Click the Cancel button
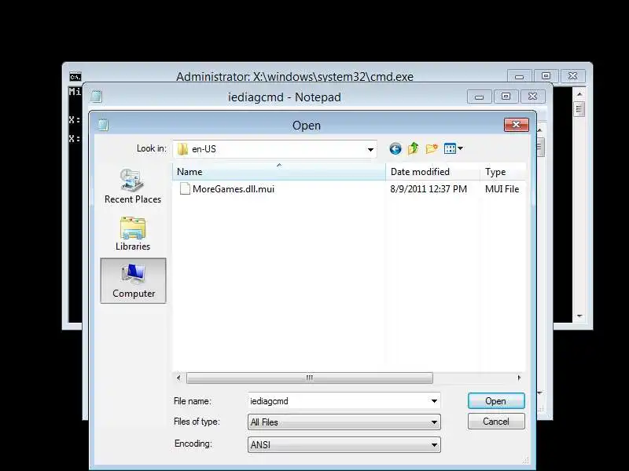 click(496, 422)
